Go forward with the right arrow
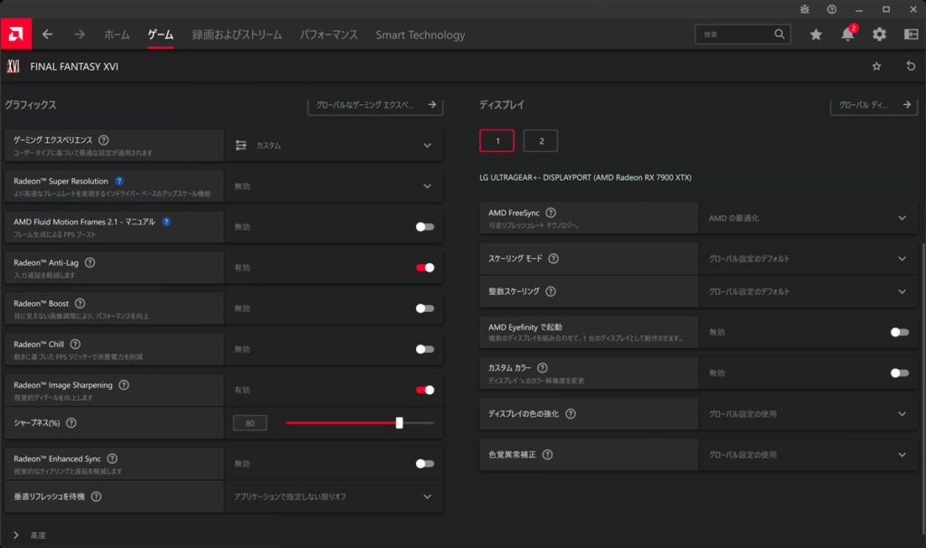 [x=80, y=35]
